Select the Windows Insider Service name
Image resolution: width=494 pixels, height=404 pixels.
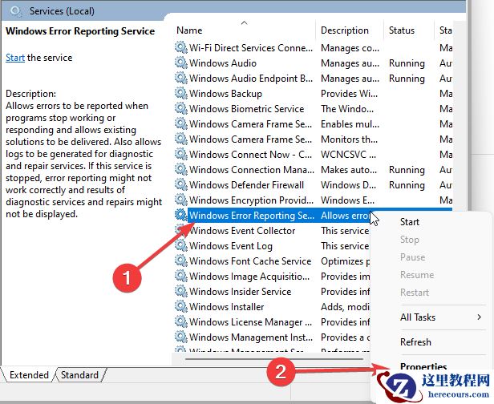240,291
